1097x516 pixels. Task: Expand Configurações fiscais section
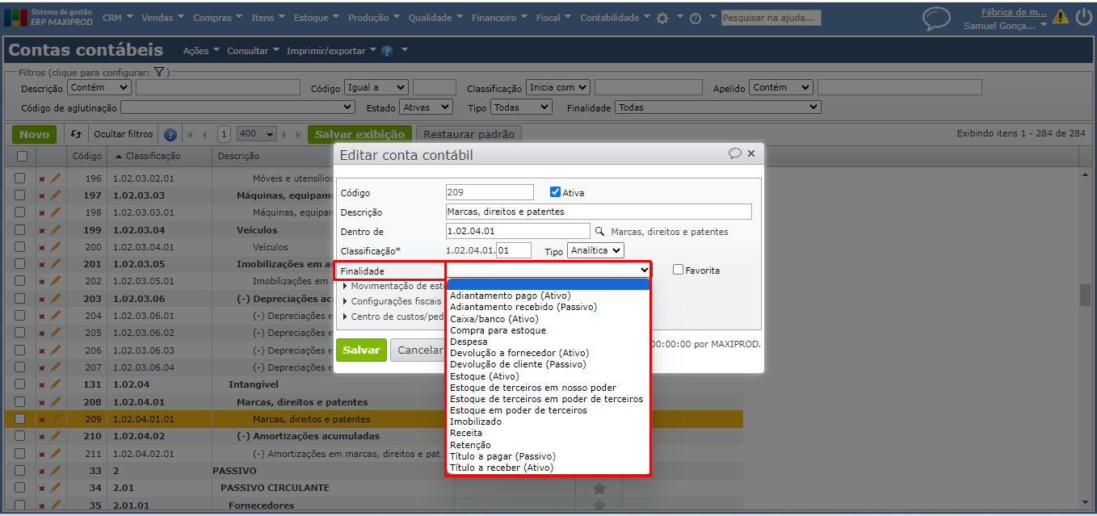tap(392, 300)
